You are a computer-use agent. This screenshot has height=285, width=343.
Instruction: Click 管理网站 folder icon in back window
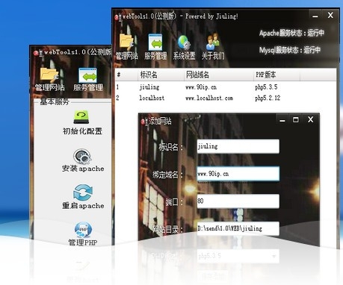click(x=49, y=75)
